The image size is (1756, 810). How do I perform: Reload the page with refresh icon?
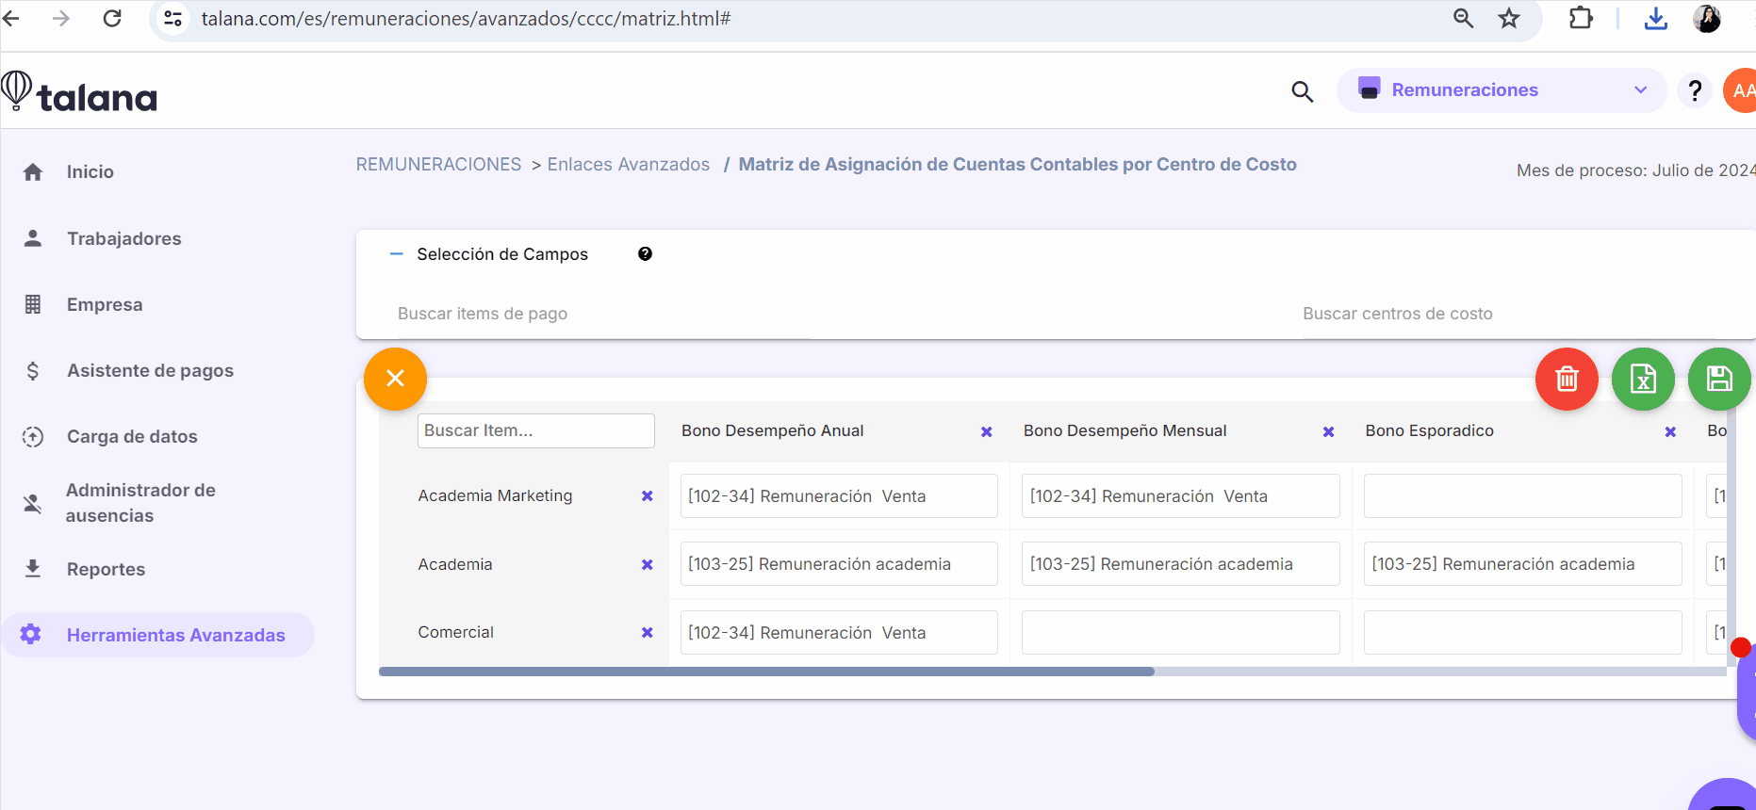click(112, 18)
